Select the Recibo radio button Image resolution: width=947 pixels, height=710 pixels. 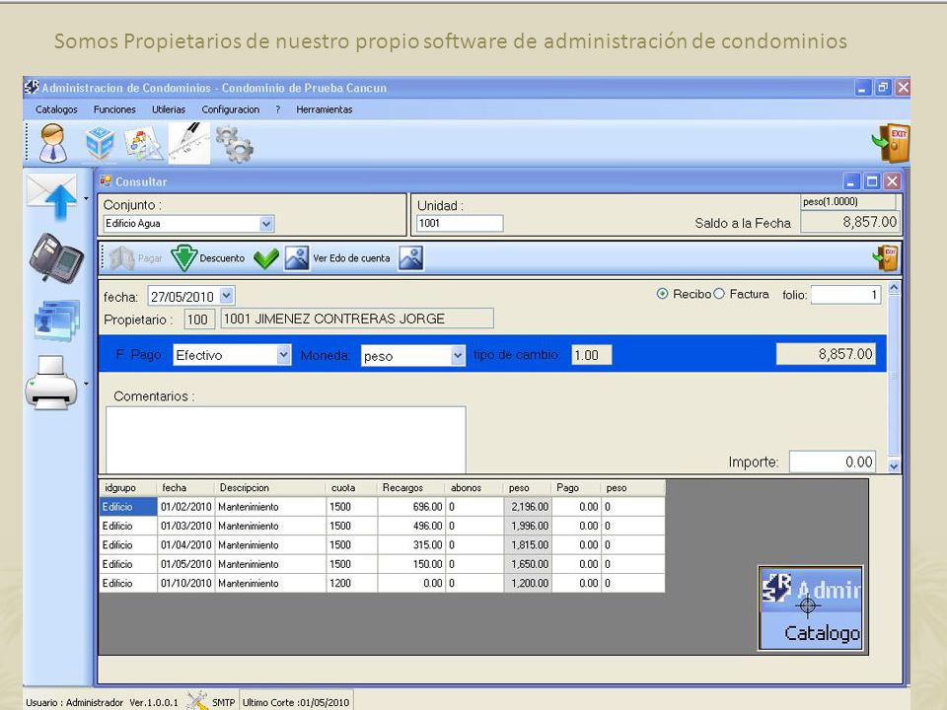click(663, 294)
